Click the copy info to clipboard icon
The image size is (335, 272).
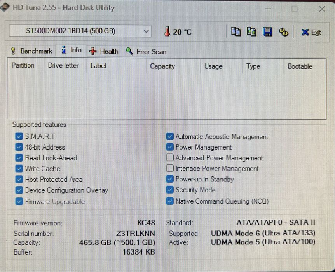coord(236,32)
